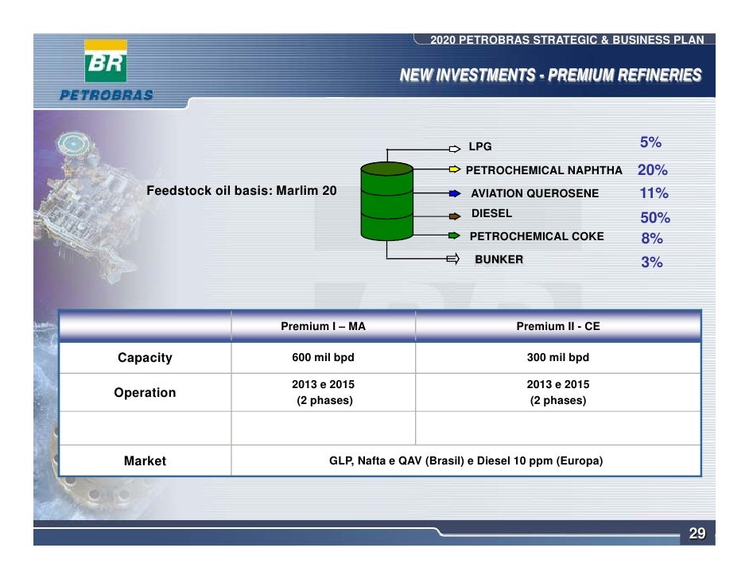Click the brown Diesel arrow
Viewport: 749px width, 579px height.
[454, 216]
